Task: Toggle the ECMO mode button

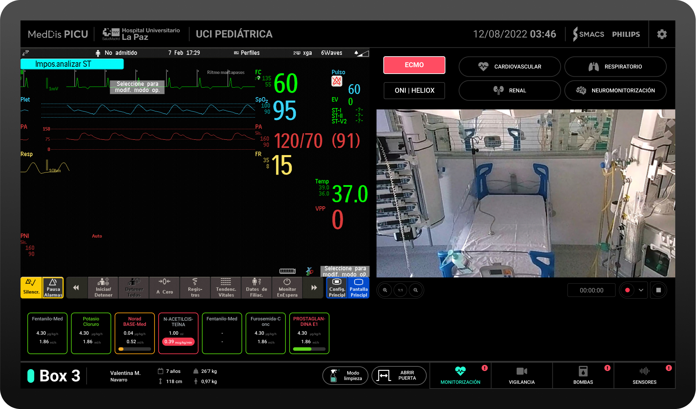Action: pyautogui.click(x=414, y=65)
